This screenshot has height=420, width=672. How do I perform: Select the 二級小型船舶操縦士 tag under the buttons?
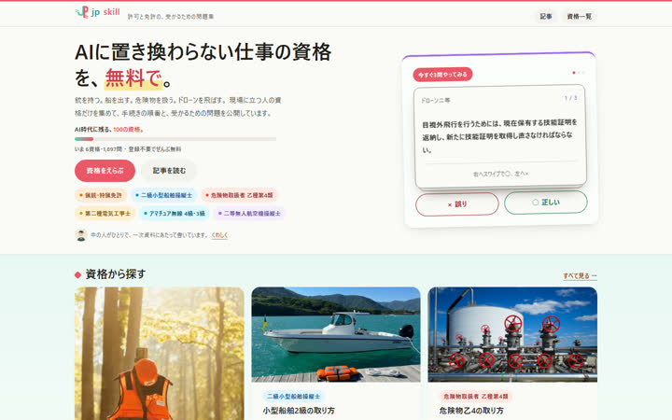[x=163, y=195]
